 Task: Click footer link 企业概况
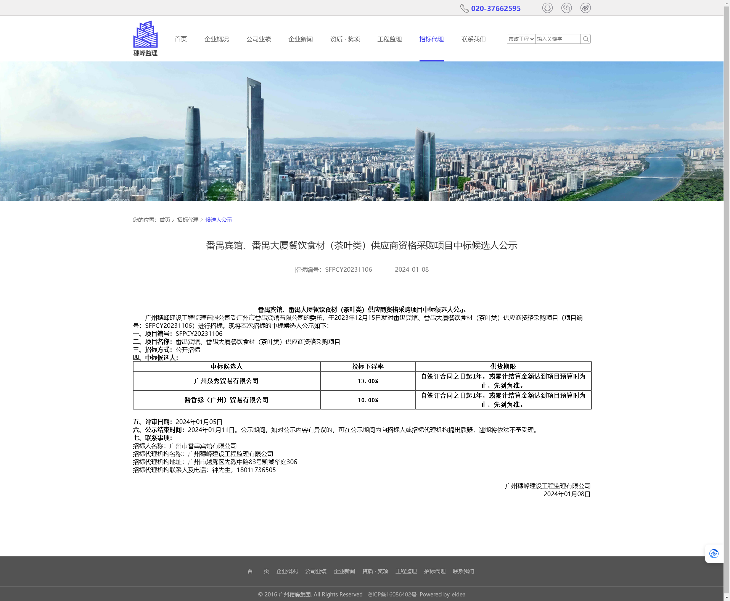[x=287, y=571]
